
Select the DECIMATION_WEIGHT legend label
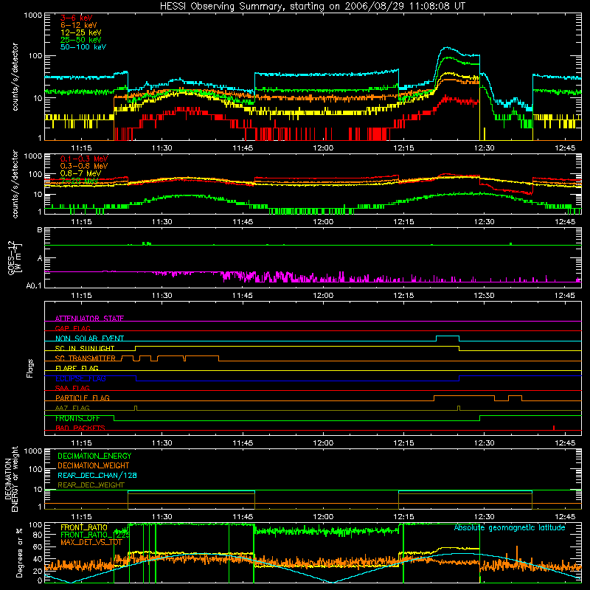click(94, 465)
